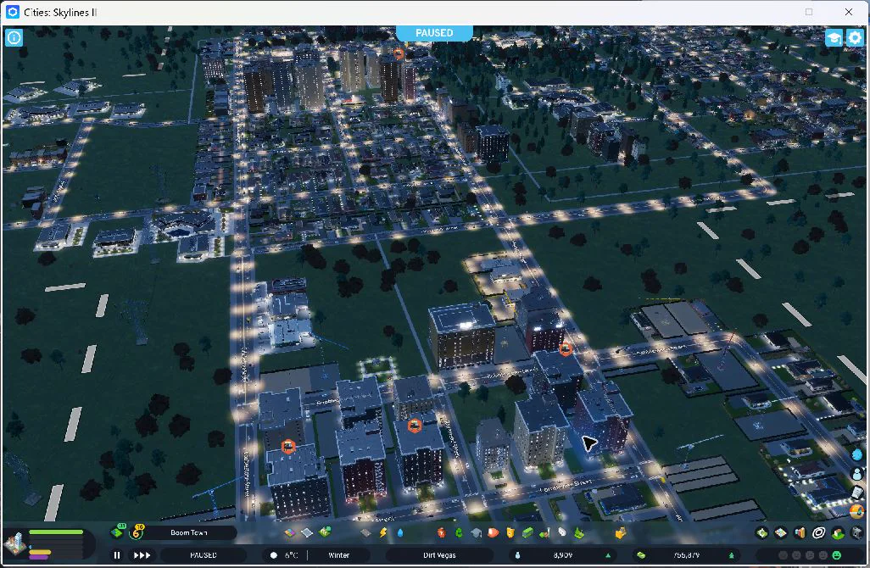Click the Dirt Vegas city name field
The height and width of the screenshot is (568, 870).
point(439,554)
